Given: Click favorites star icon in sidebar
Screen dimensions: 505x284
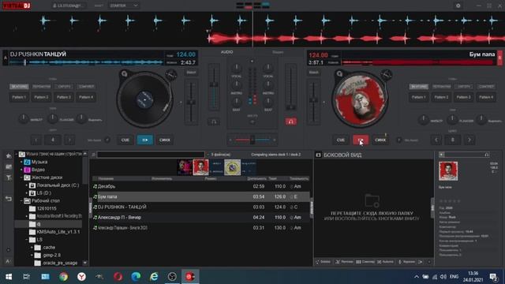Looking at the screenshot, I should point(9,156).
